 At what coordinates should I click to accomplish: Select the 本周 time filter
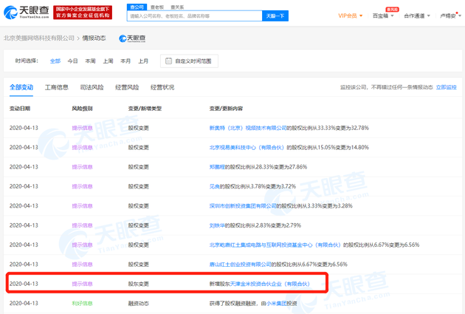pyautogui.click(x=90, y=61)
